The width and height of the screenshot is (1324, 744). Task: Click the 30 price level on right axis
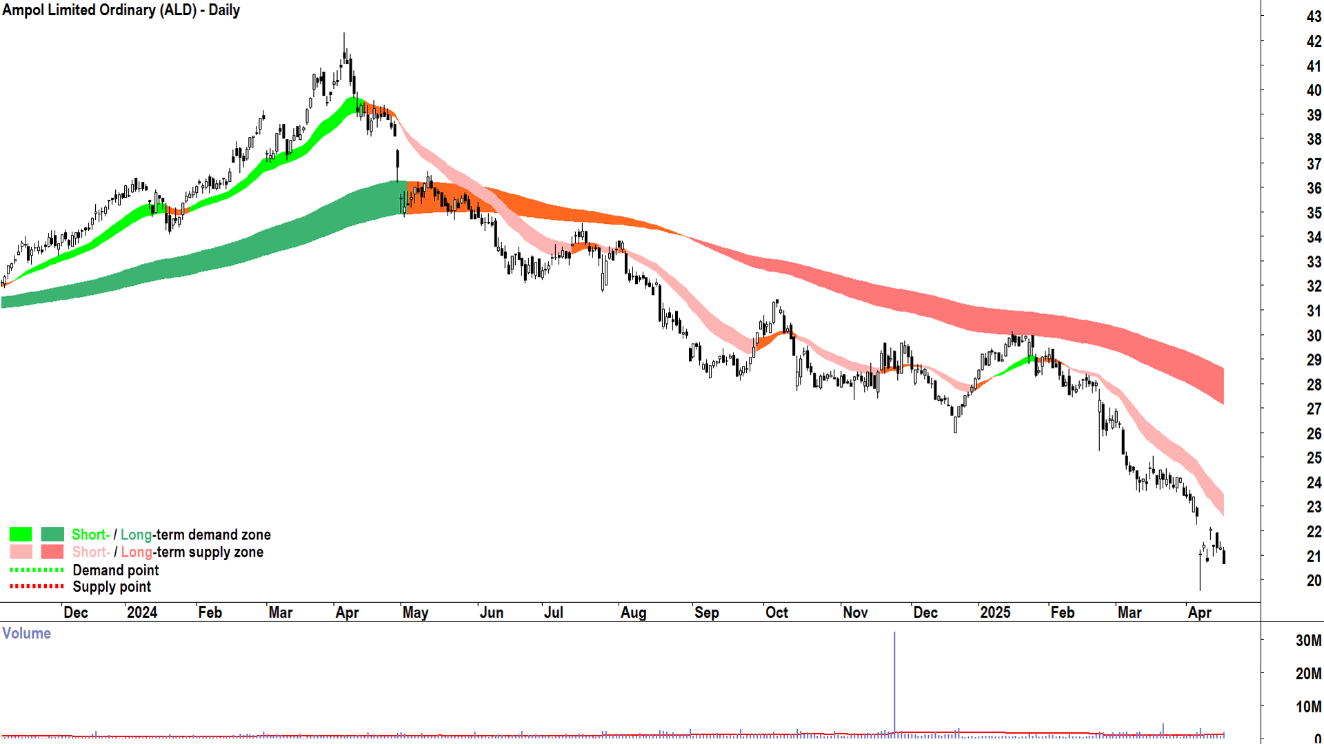1313,335
